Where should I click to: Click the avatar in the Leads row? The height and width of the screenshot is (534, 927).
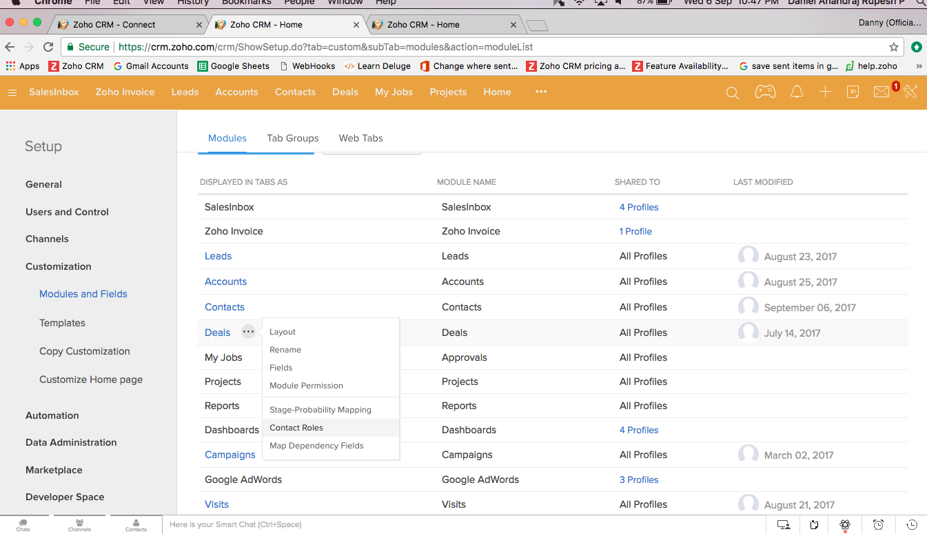coord(748,256)
